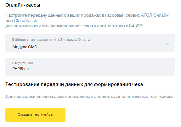Viewport: 181px width, 127px height.
Task: Click the 'Тестирование передачи данных' heading
Action: click(x=74, y=84)
